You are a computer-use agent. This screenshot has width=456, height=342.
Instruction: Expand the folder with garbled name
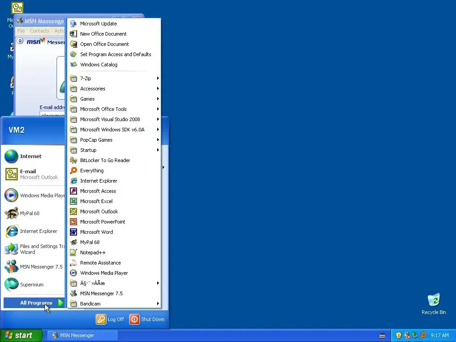(114, 283)
